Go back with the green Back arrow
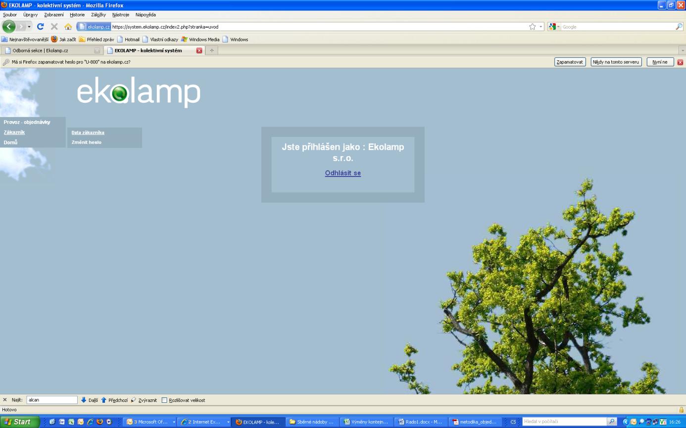The width and height of the screenshot is (686, 428). coord(9,26)
